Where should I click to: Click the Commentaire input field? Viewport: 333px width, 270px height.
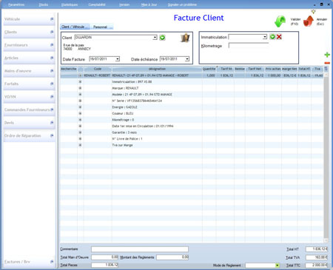tap(140, 249)
